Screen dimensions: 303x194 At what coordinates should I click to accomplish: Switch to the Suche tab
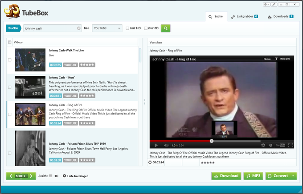tap(216, 16)
